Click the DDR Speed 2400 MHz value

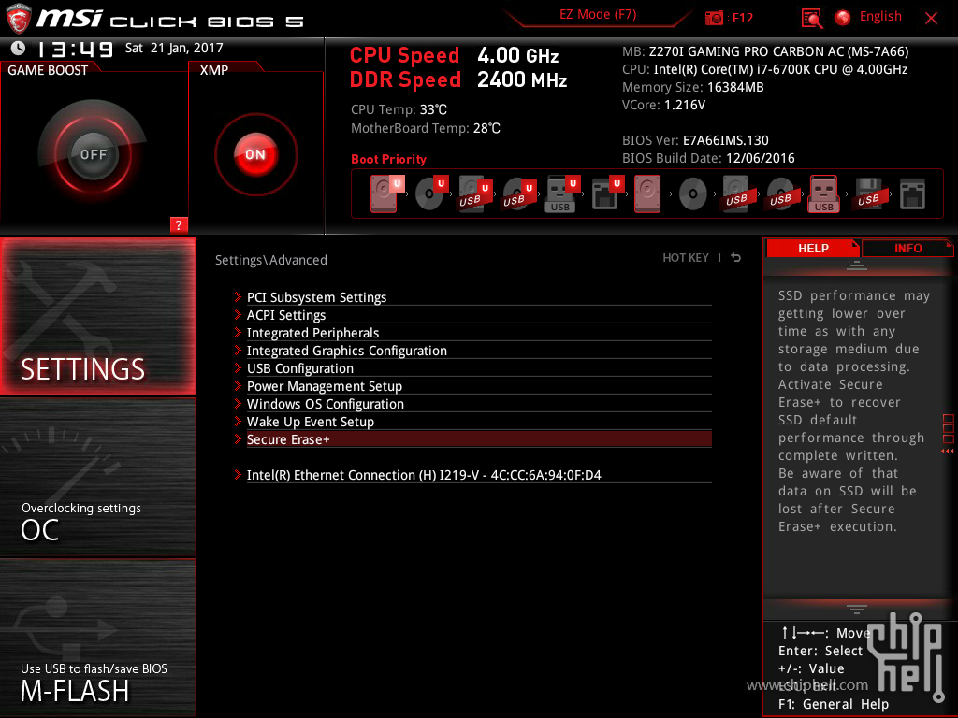pyautogui.click(x=522, y=79)
